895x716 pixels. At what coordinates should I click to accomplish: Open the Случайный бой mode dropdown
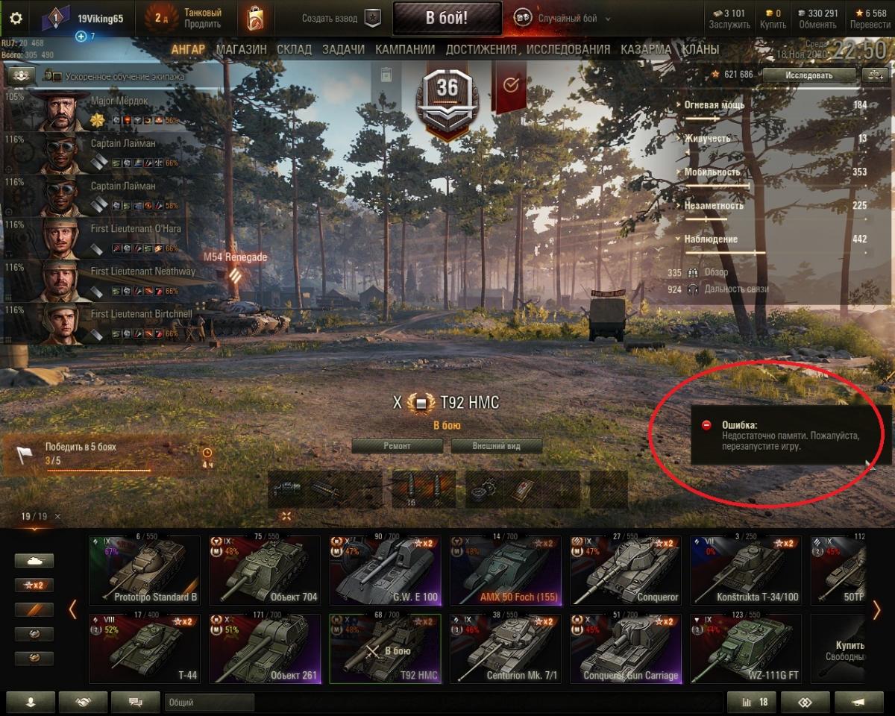[562, 19]
